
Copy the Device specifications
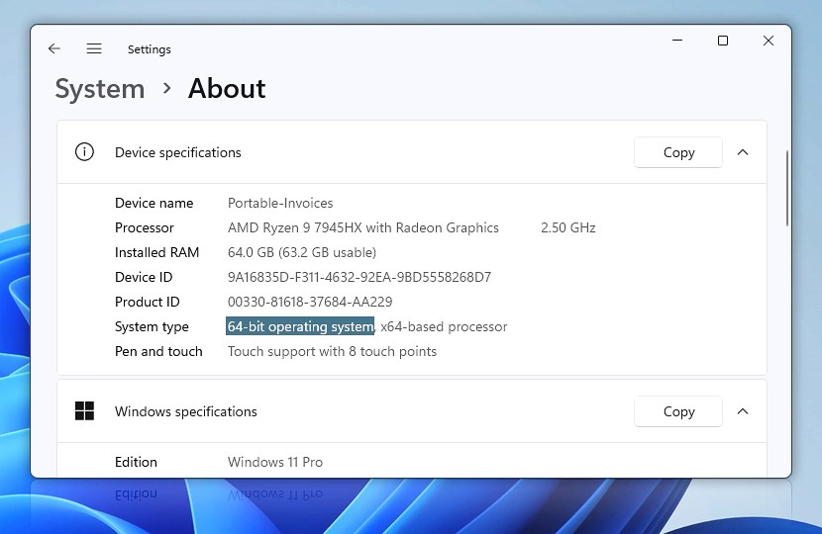click(x=678, y=152)
